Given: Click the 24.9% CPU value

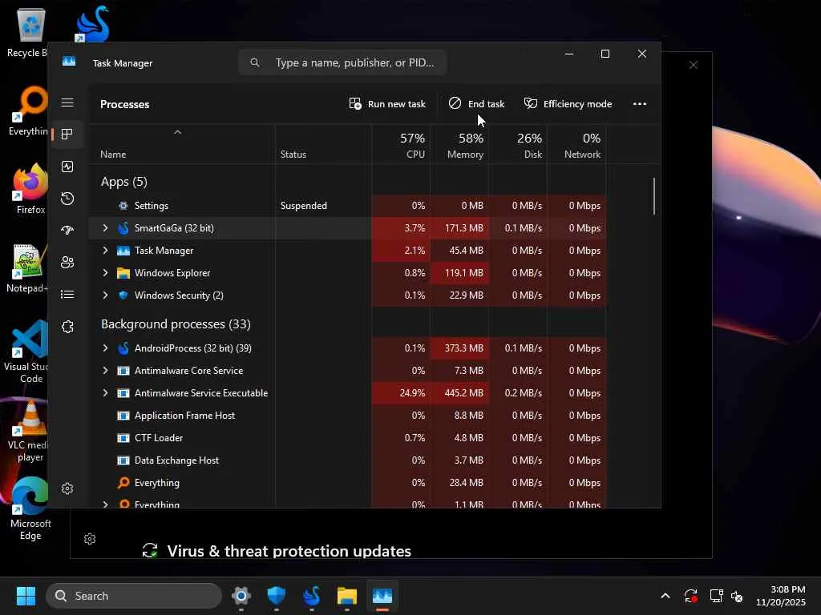Looking at the screenshot, I should 412,393.
